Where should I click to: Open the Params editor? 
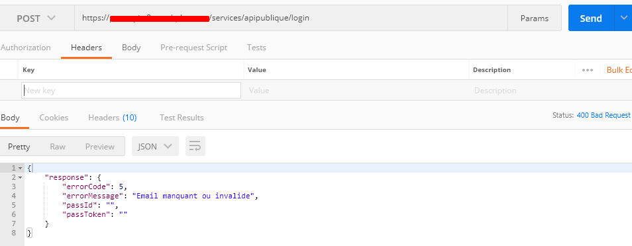click(x=535, y=18)
